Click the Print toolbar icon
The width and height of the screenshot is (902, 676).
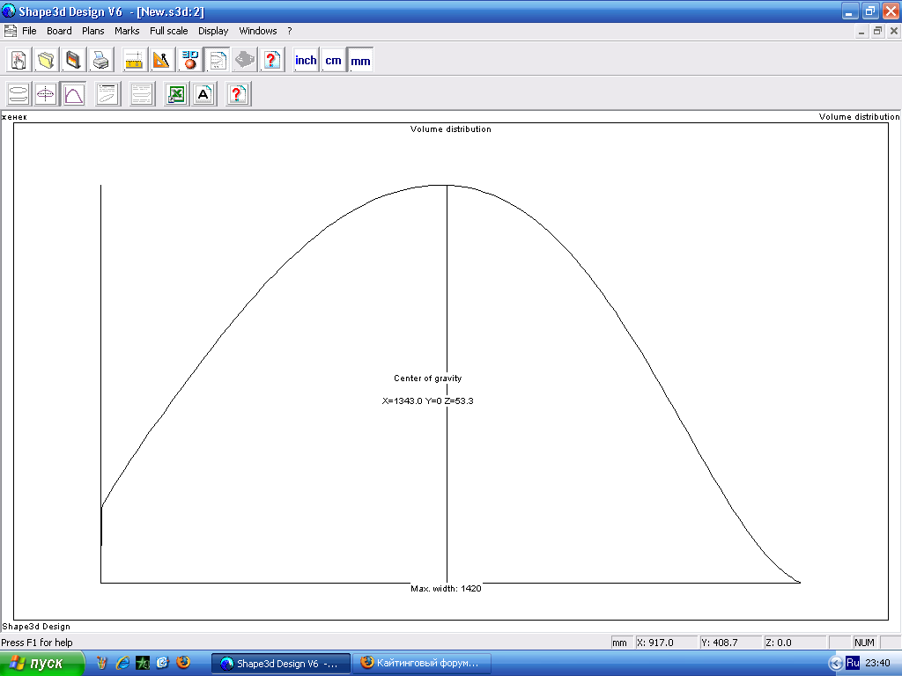[101, 61]
